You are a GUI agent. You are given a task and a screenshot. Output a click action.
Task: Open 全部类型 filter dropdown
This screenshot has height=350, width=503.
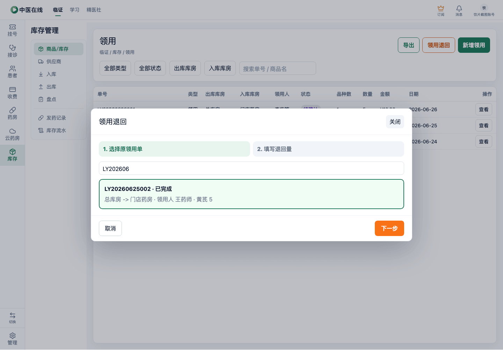click(115, 68)
